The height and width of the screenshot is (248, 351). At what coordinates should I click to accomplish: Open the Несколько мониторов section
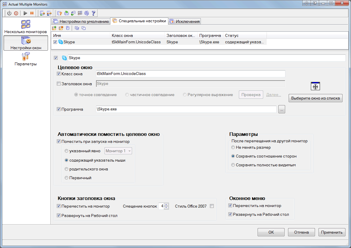[25, 27]
